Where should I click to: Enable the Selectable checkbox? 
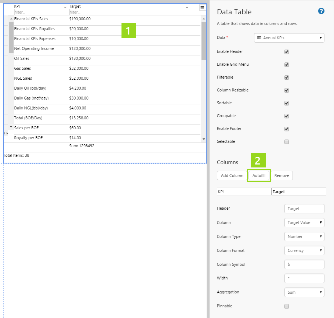click(x=287, y=142)
